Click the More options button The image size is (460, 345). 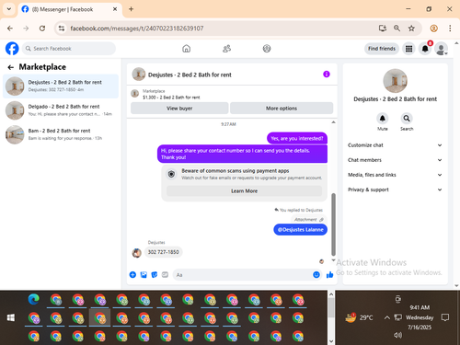pos(282,109)
